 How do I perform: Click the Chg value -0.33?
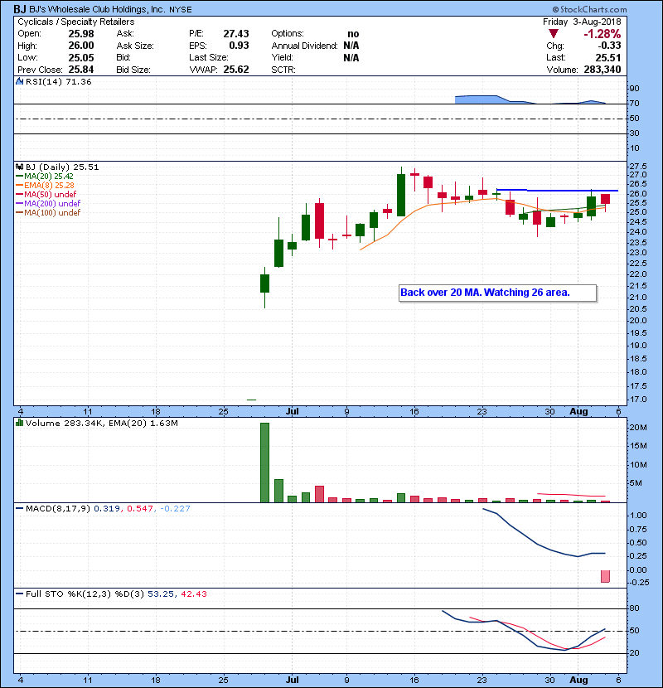[609, 46]
